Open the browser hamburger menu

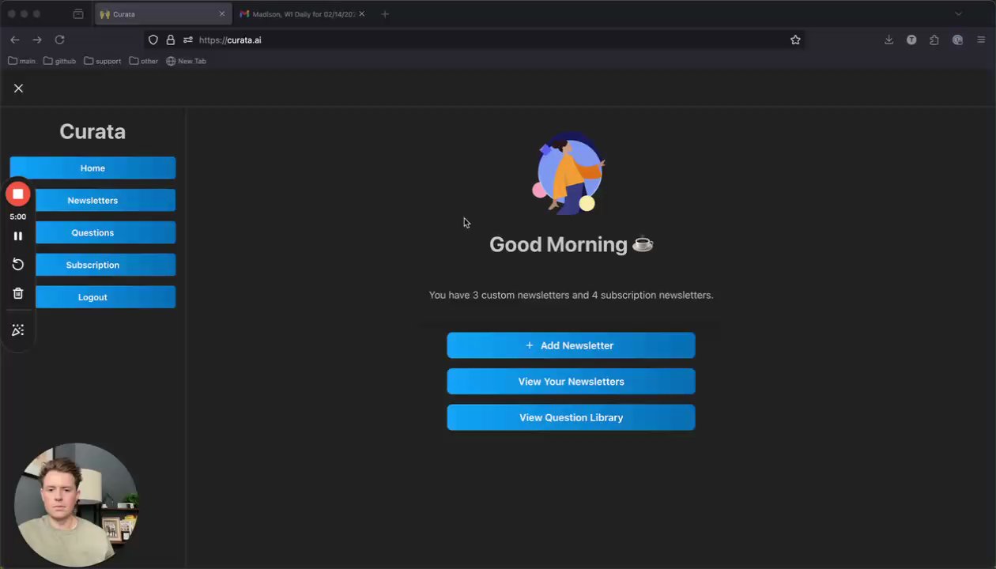[981, 40]
